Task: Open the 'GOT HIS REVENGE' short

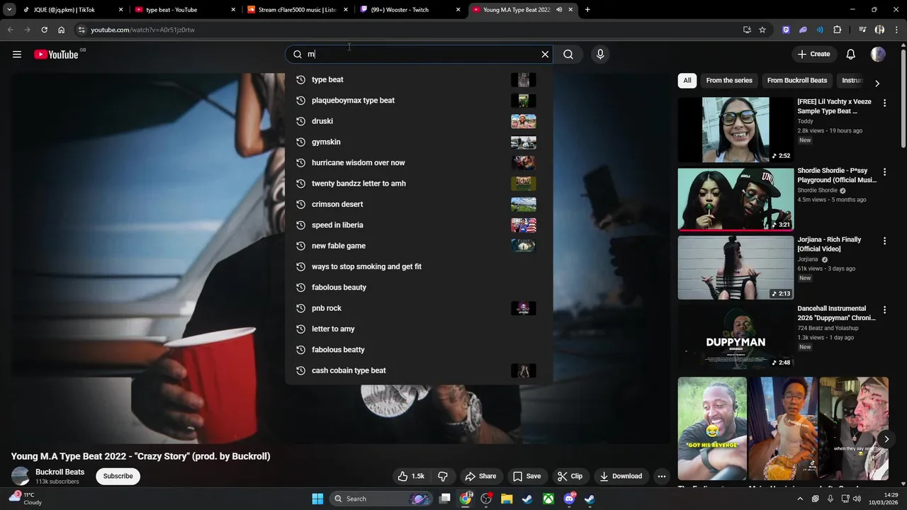Action: click(x=712, y=429)
